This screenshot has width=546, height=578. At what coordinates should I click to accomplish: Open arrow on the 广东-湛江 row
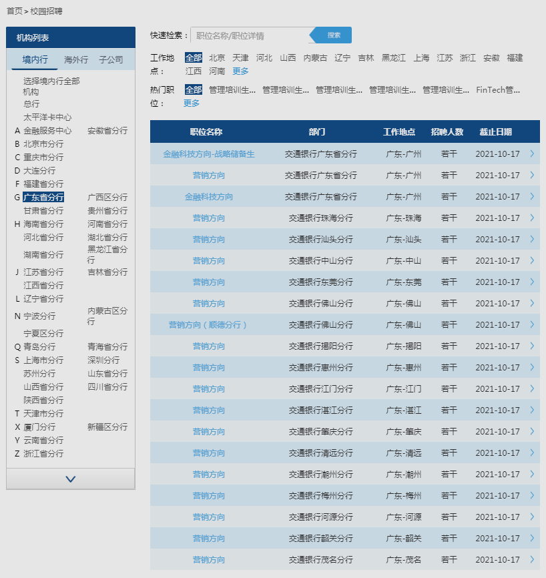532,410
